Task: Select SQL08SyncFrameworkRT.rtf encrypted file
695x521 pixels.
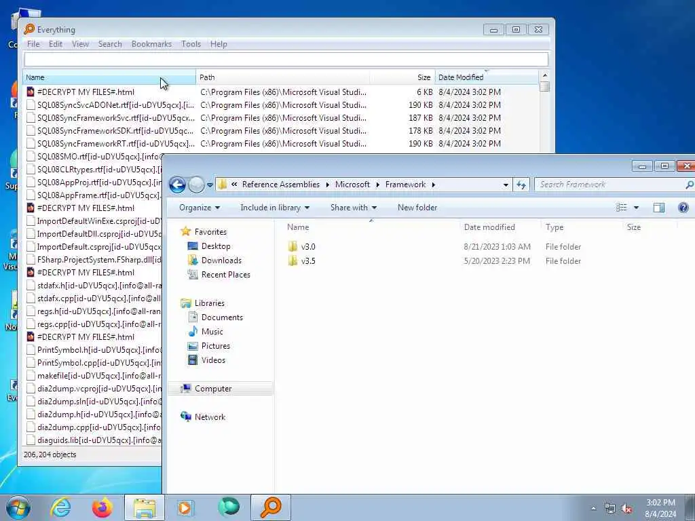Action: 115,144
